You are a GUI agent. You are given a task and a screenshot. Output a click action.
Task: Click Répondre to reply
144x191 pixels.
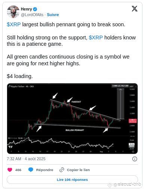point(45,170)
